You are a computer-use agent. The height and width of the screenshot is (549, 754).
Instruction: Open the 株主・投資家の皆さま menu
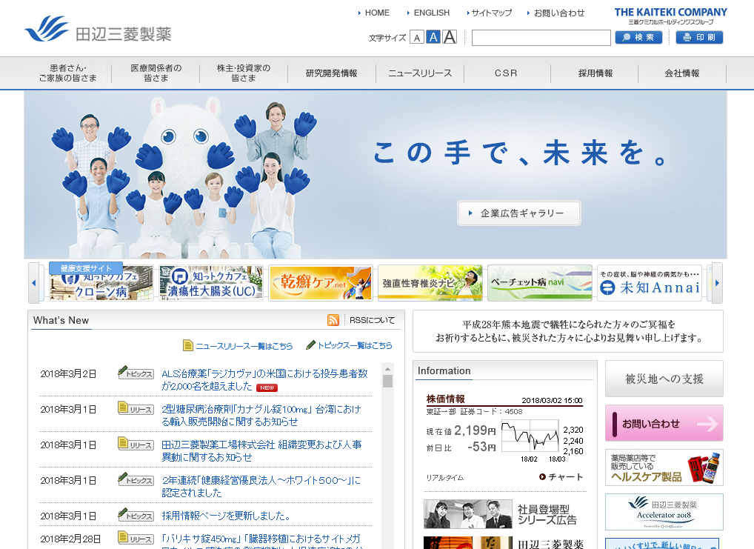coord(244,73)
